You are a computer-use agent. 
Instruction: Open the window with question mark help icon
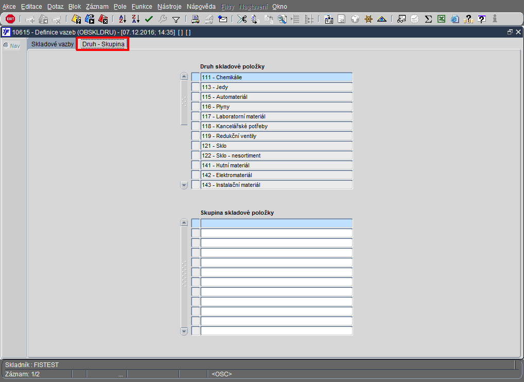(482, 19)
